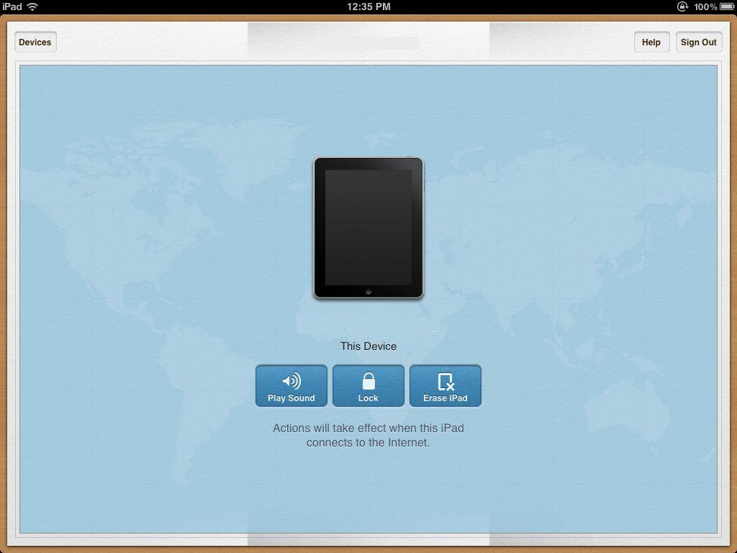Image resolution: width=737 pixels, height=553 pixels.
Task: Tap the battery icon in status bar
Action: click(x=726, y=6)
